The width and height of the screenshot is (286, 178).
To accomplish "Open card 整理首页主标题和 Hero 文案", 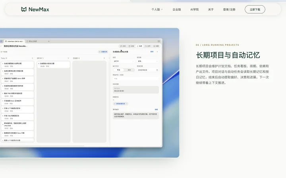I will coord(17,134).
